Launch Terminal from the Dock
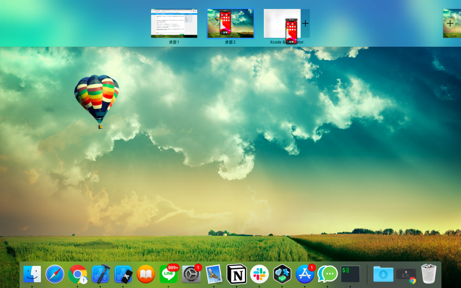The width and height of the screenshot is (461, 288). click(x=350, y=274)
